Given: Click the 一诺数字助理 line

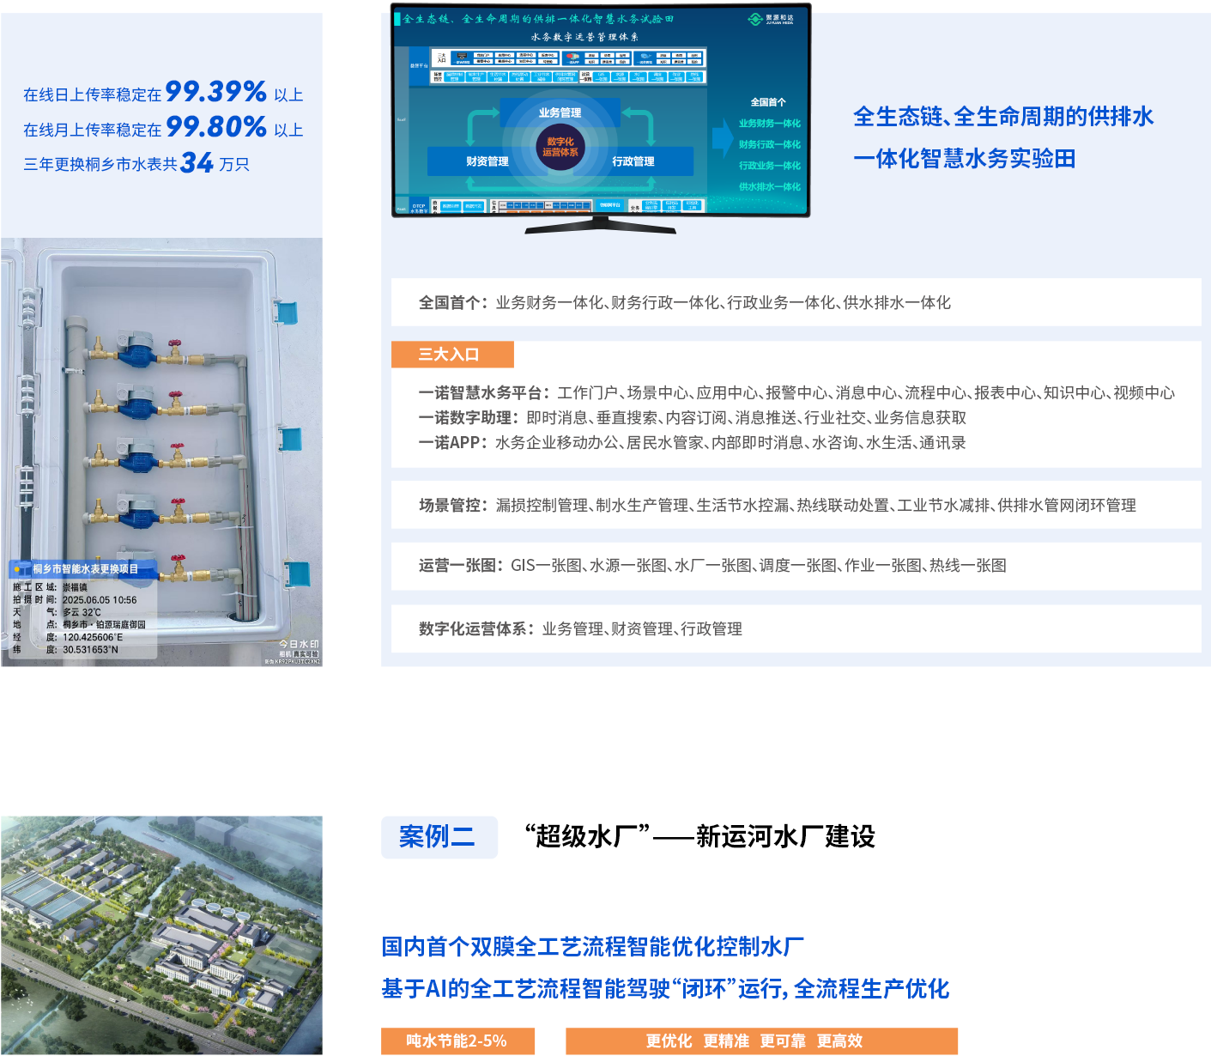Looking at the screenshot, I should (x=693, y=418).
